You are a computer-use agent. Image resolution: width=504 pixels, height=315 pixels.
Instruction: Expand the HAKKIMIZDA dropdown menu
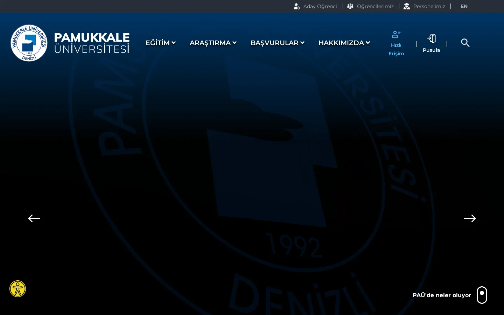coord(344,43)
